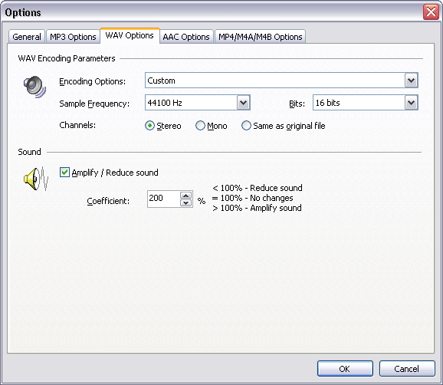
Task: Click the Bits label
Action: [x=297, y=104]
